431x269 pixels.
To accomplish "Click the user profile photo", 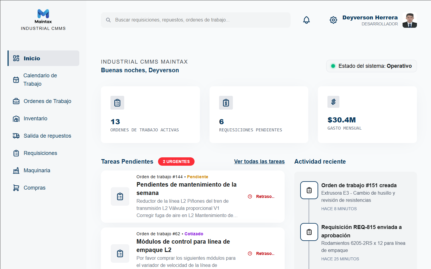I will coord(410,20).
